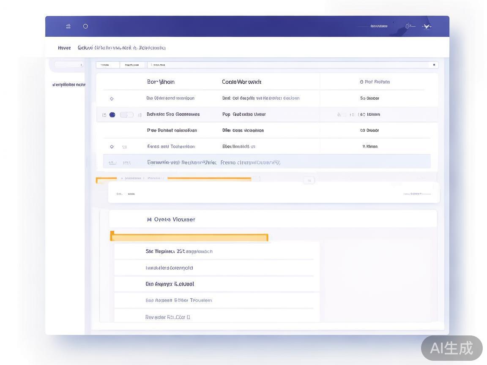Click the diamond icon in the first table row
The image size is (487, 365).
[112, 98]
